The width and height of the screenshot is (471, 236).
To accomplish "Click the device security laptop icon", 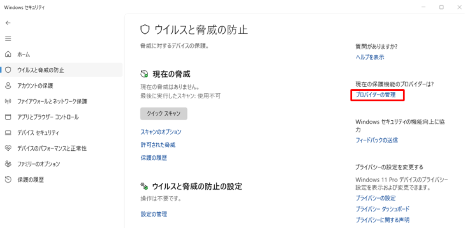I will click(8, 133).
